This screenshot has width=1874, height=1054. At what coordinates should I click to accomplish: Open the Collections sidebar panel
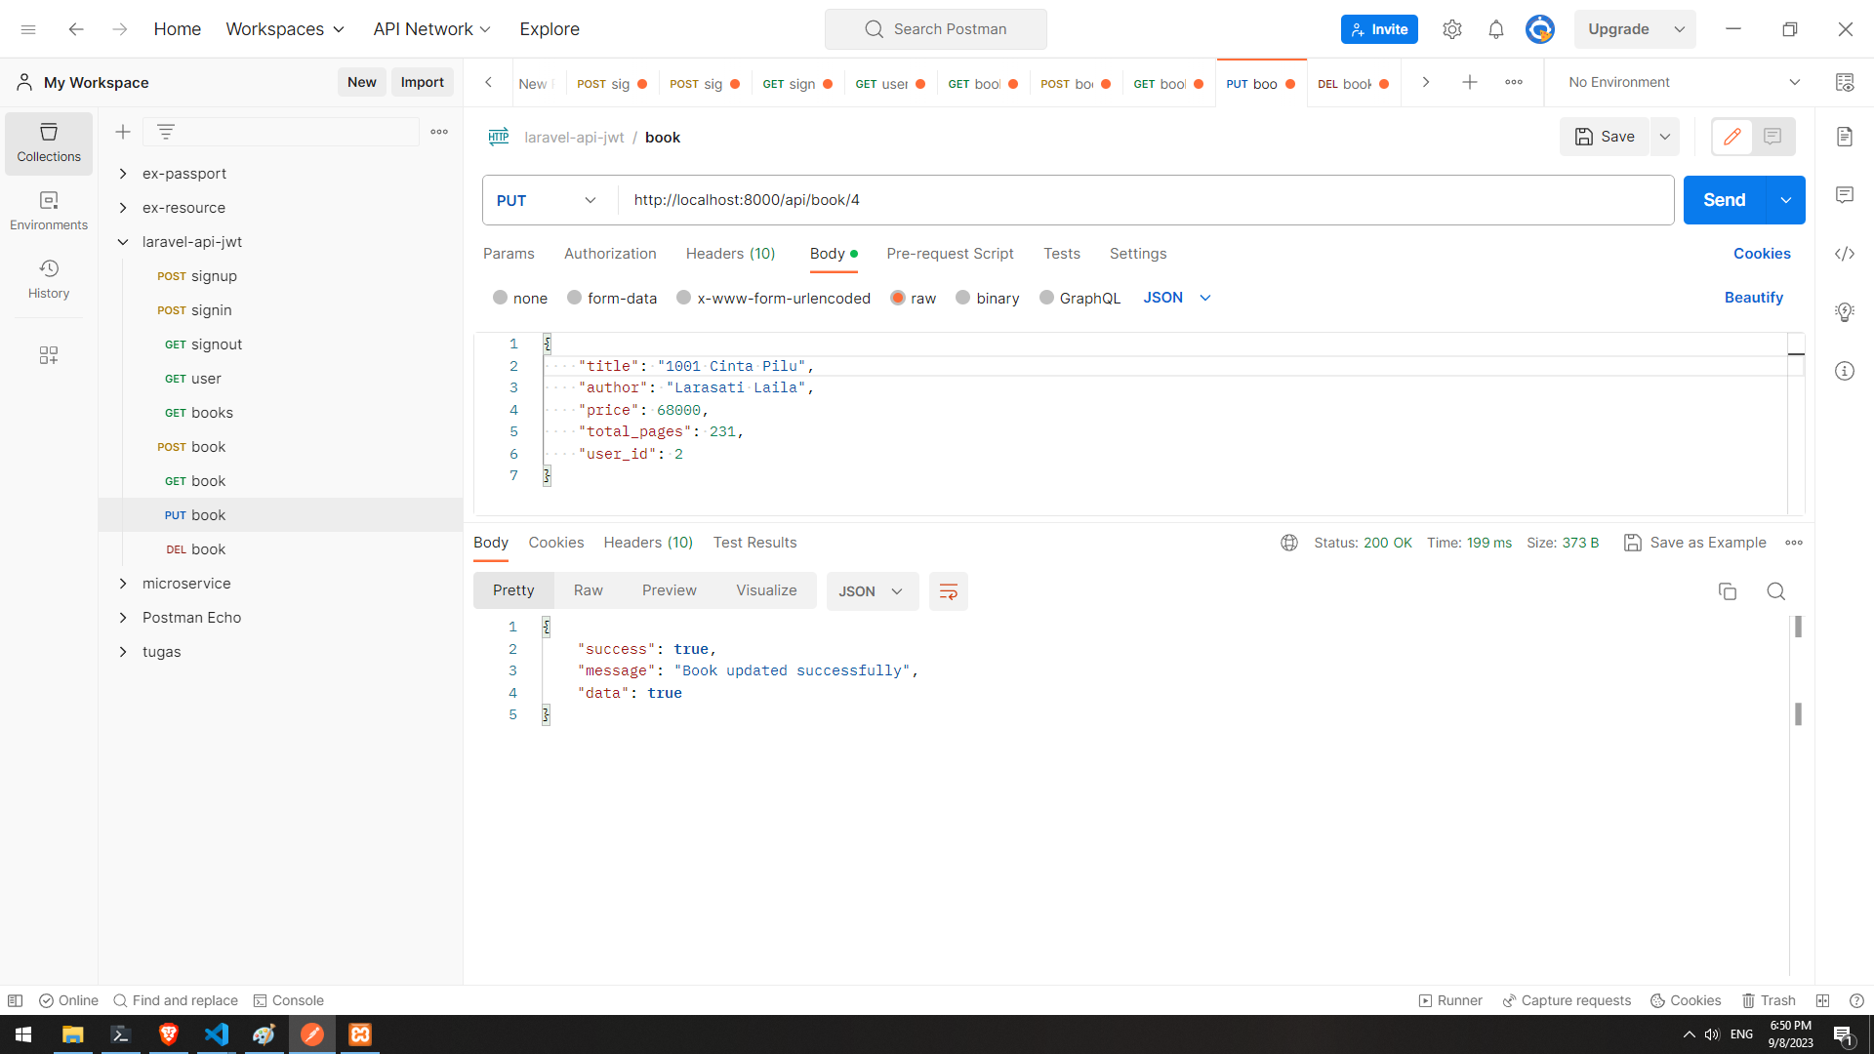[49, 142]
